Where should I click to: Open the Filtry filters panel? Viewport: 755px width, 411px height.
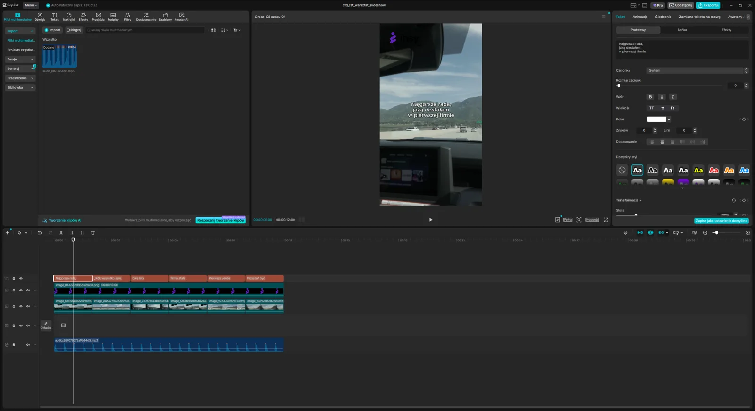point(127,17)
